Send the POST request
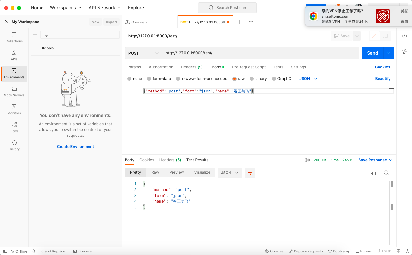The image size is (412, 255). tap(372, 53)
